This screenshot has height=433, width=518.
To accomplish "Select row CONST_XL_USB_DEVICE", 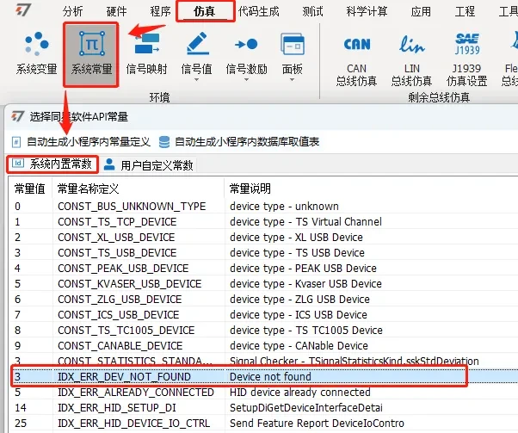I will (263, 238).
